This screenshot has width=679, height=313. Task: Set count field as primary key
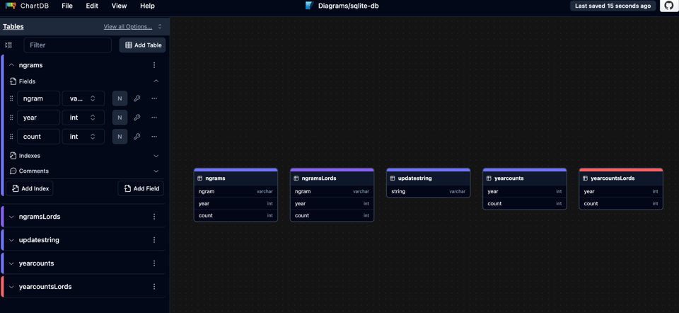tap(137, 137)
